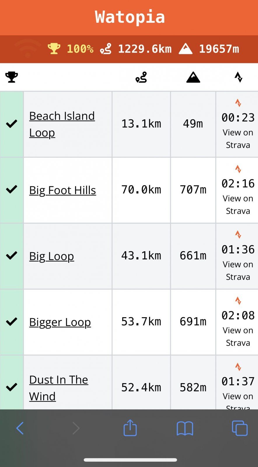Viewport: 258px width, 467px height.
Task: Tap the iOS home indicator bar
Action: pyautogui.click(x=130, y=460)
